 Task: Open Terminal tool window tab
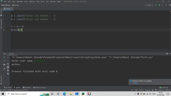[27, 87]
